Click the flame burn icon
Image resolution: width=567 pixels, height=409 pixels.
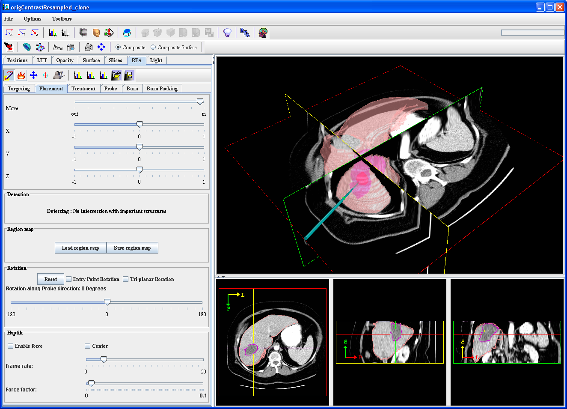(x=21, y=75)
